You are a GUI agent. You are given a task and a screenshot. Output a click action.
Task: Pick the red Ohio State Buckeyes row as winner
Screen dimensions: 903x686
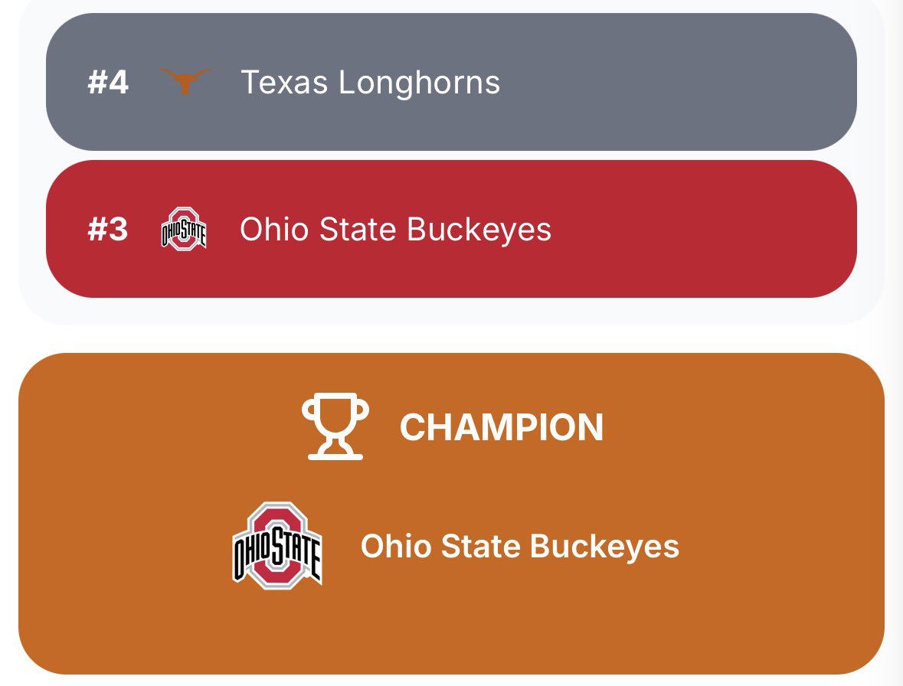pos(452,229)
